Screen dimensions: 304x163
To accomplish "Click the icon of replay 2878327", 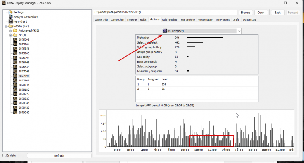I will [15, 99].
